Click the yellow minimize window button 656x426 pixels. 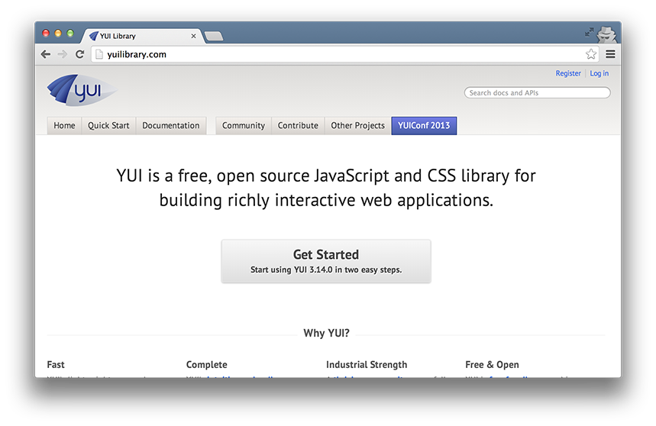tap(58, 33)
